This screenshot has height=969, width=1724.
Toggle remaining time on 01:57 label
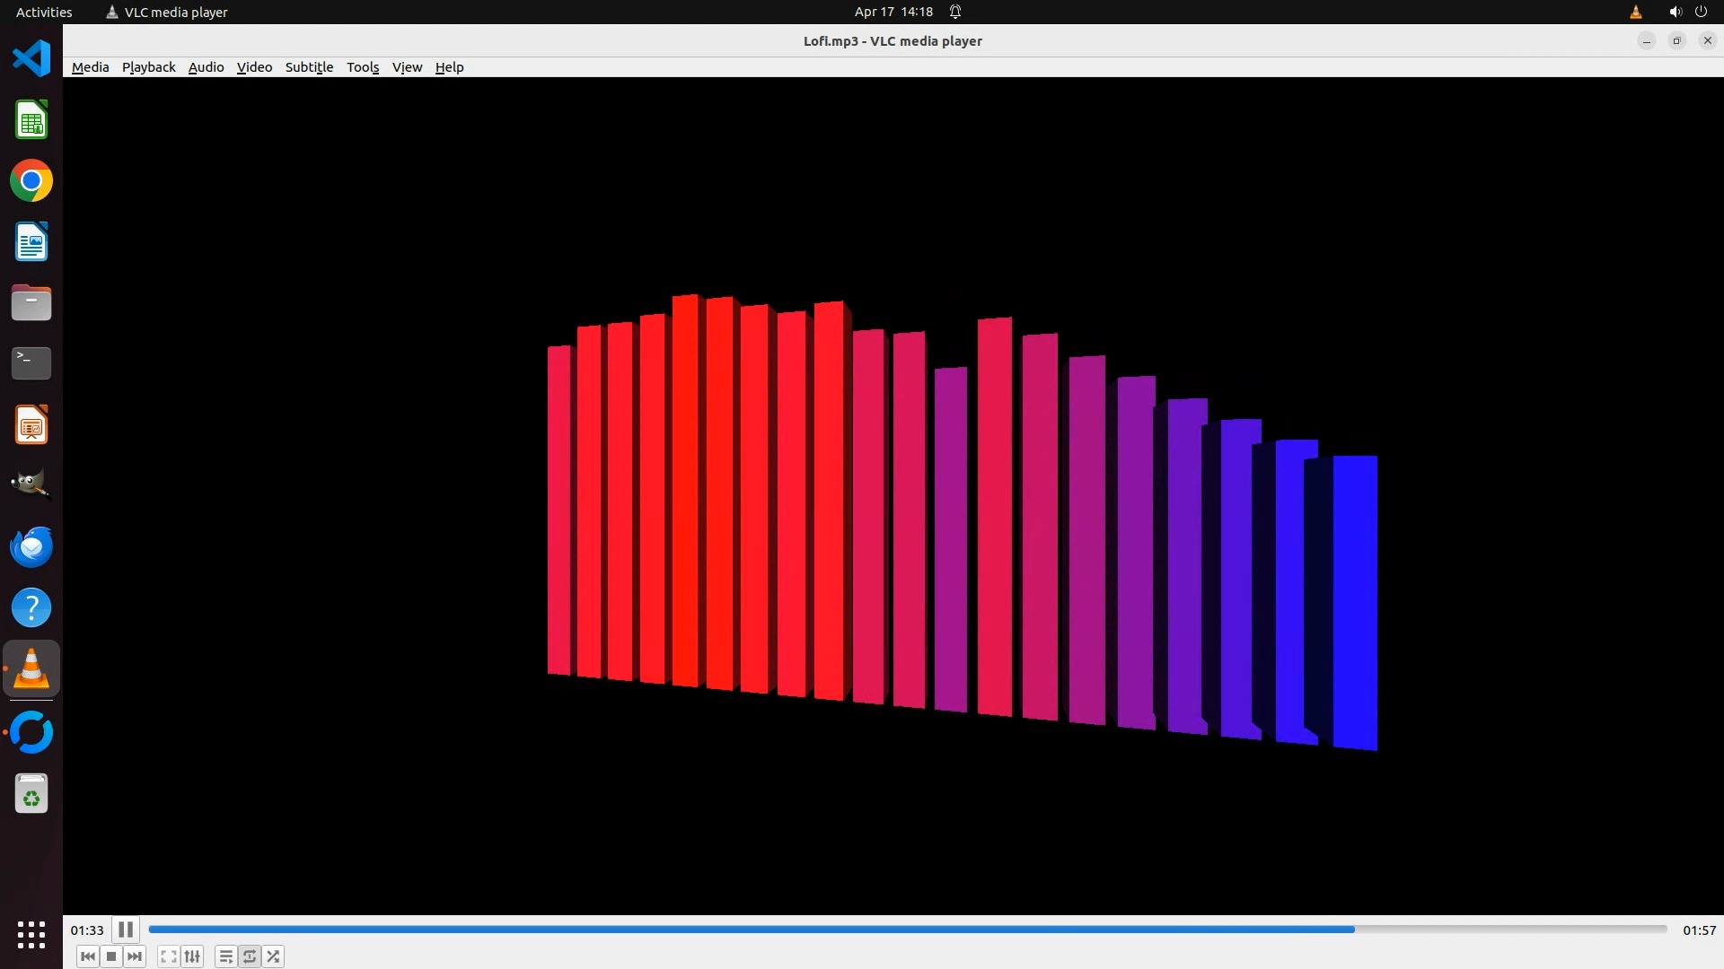[x=1699, y=930]
